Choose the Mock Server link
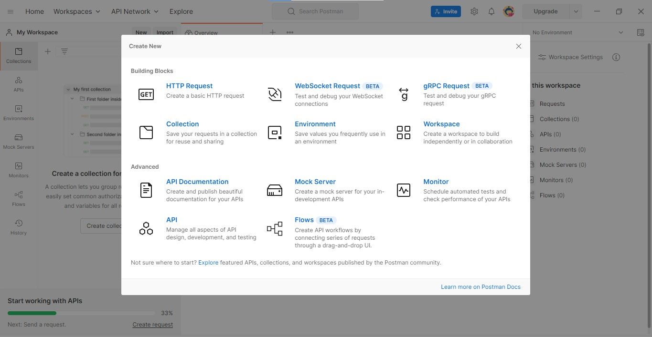652x337 pixels. 315,182
